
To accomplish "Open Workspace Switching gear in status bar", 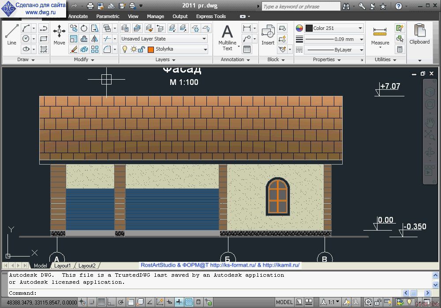I will [x=368, y=302].
